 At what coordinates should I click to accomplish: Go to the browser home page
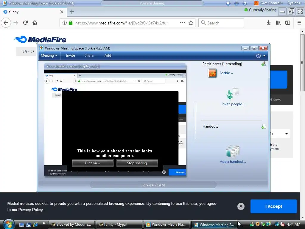click(x=35, y=23)
